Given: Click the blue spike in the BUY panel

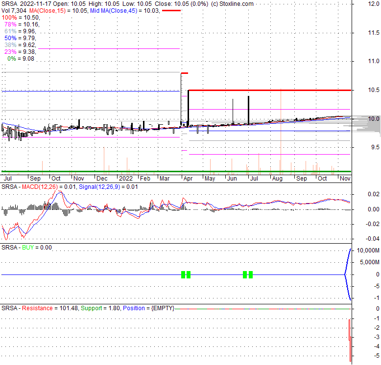Looking at the screenshot, I should (349, 274).
